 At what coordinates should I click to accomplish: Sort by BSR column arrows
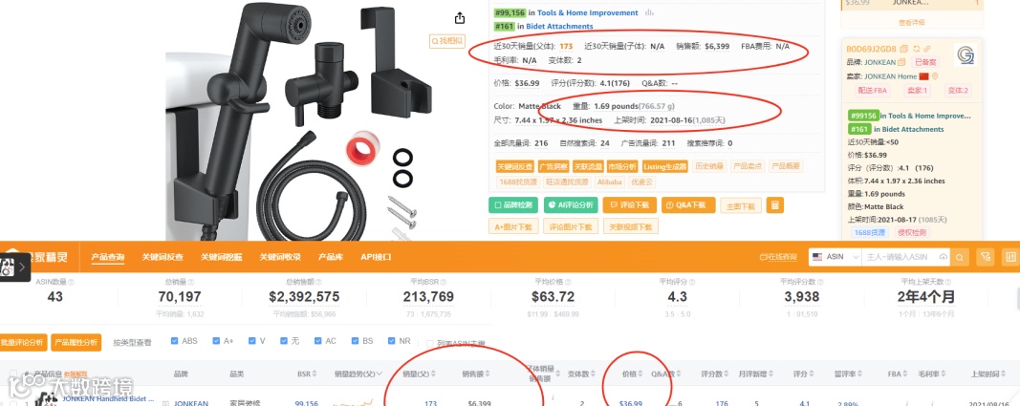315,374
